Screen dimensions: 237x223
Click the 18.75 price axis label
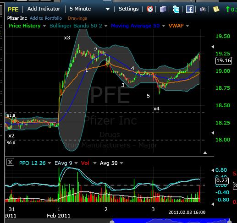223,88
